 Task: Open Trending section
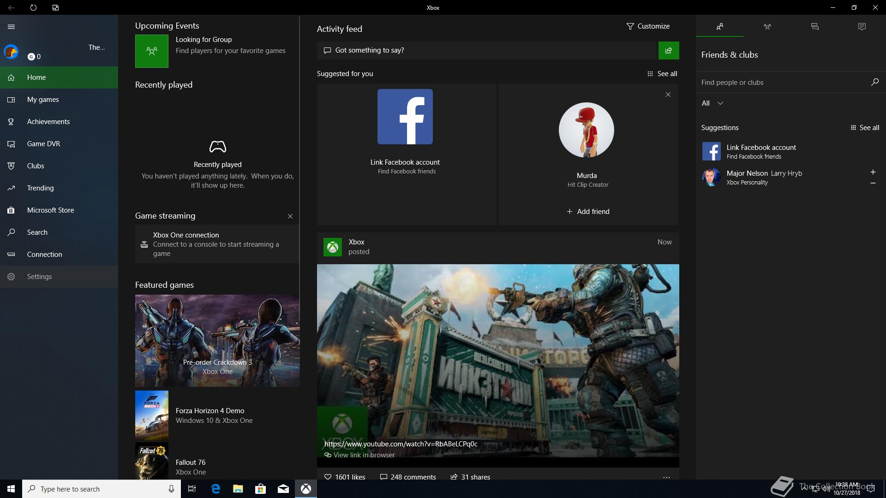pyautogui.click(x=59, y=188)
